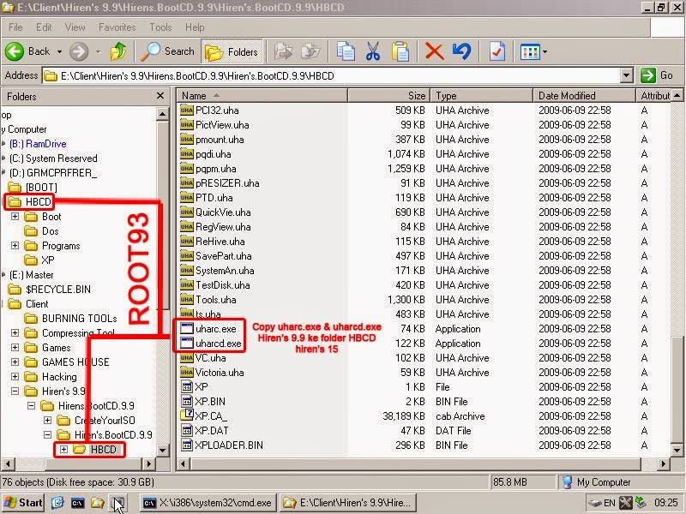Open the Back history dropdown arrow
This screenshot has width=686, height=514.
(59, 52)
